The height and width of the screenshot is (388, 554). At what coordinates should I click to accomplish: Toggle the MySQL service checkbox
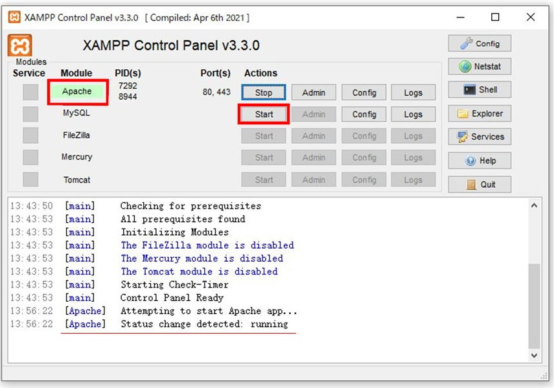tap(30, 114)
